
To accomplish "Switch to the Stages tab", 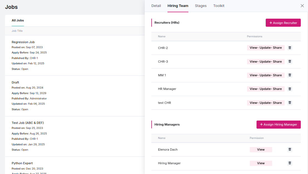I will click(201, 6).
